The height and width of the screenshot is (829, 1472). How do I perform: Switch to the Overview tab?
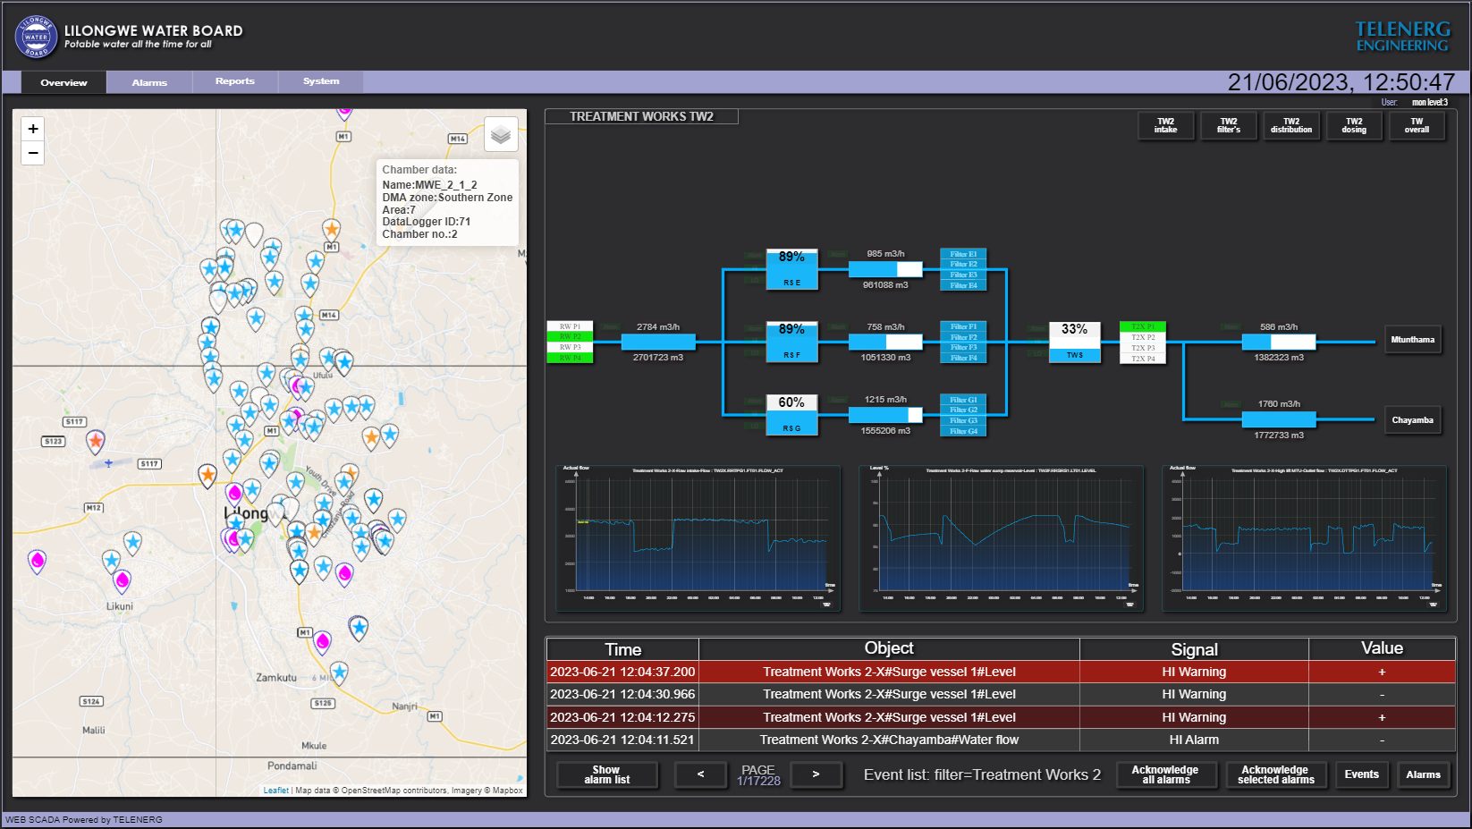tap(63, 82)
